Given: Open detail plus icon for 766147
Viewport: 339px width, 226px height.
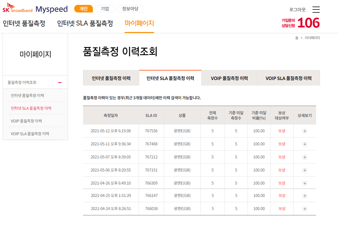Looking at the screenshot, I should [x=305, y=196].
